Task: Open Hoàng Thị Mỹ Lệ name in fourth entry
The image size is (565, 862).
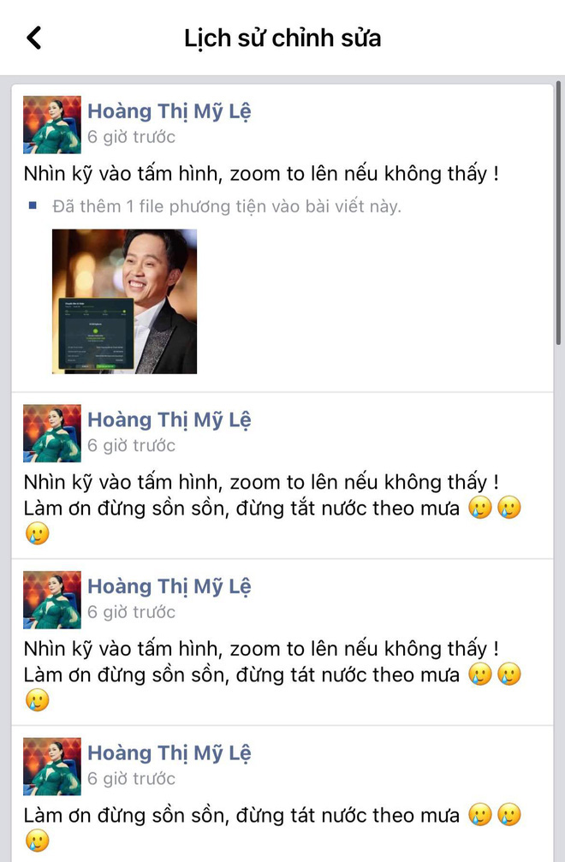Action: 169,753
